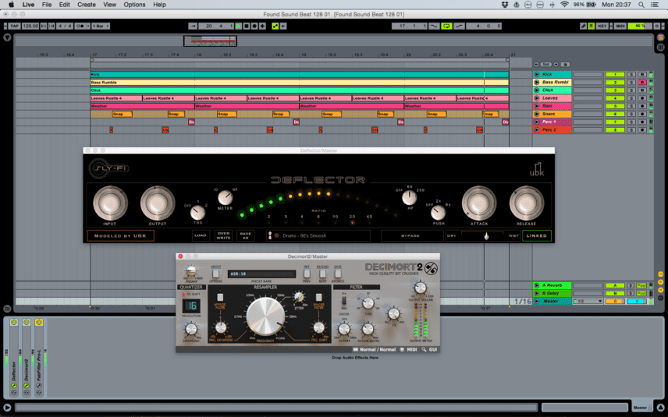Open the View menu

click(x=109, y=5)
